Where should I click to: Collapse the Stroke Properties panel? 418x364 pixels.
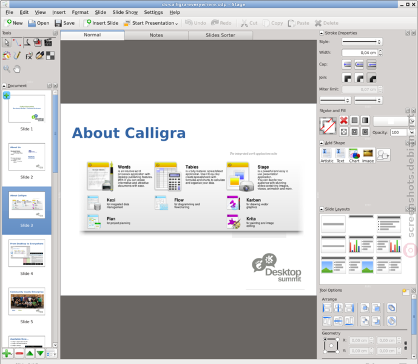pyautogui.click(x=321, y=33)
